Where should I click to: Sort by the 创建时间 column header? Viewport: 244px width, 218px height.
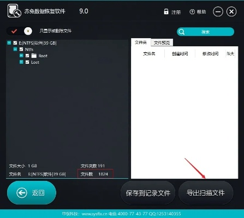click(x=180, y=53)
